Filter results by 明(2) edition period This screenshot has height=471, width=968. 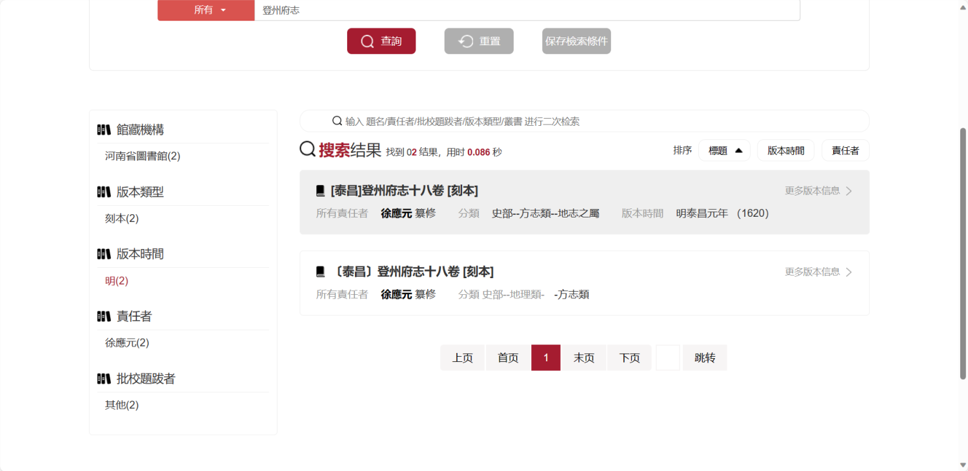point(116,280)
